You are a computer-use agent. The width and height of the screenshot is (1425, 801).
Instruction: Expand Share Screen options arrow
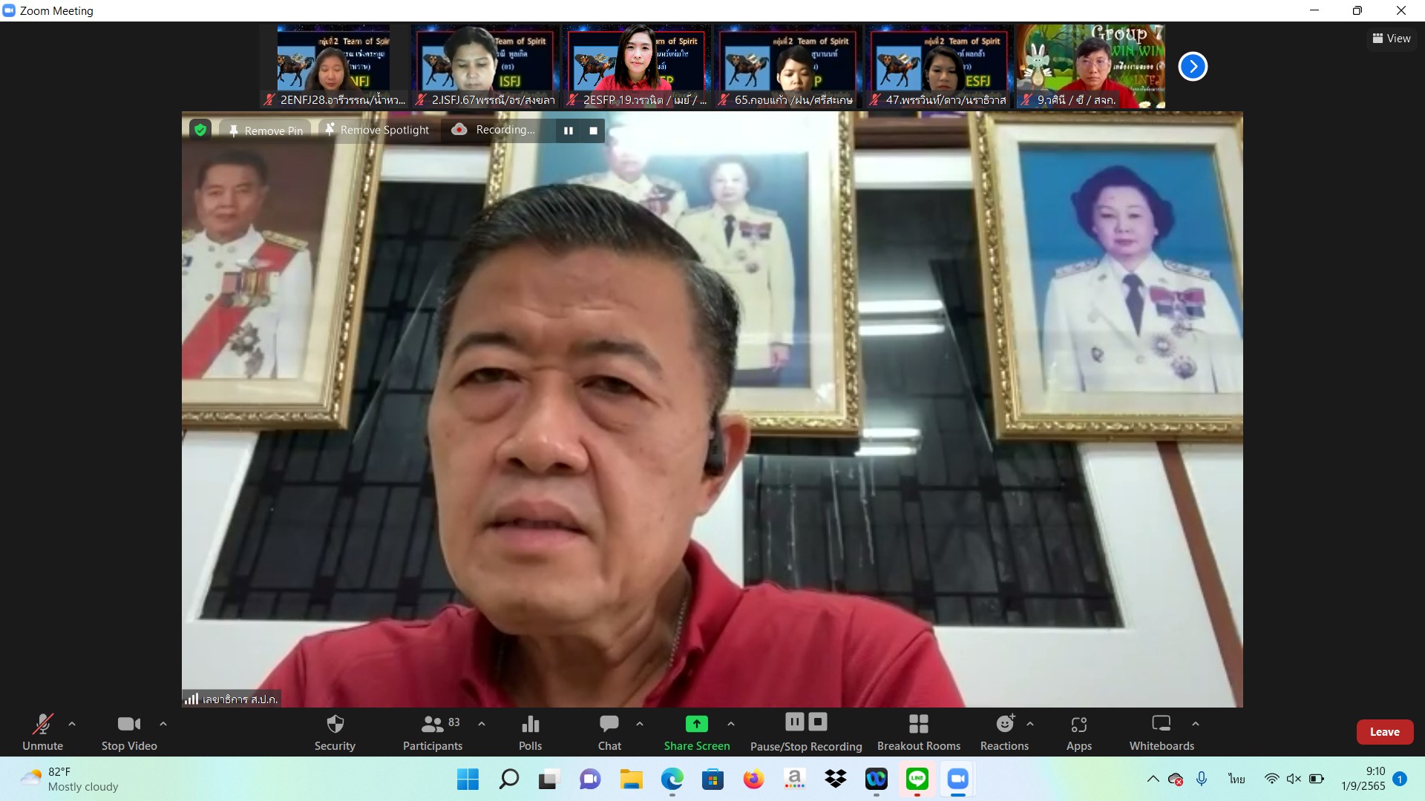click(731, 724)
